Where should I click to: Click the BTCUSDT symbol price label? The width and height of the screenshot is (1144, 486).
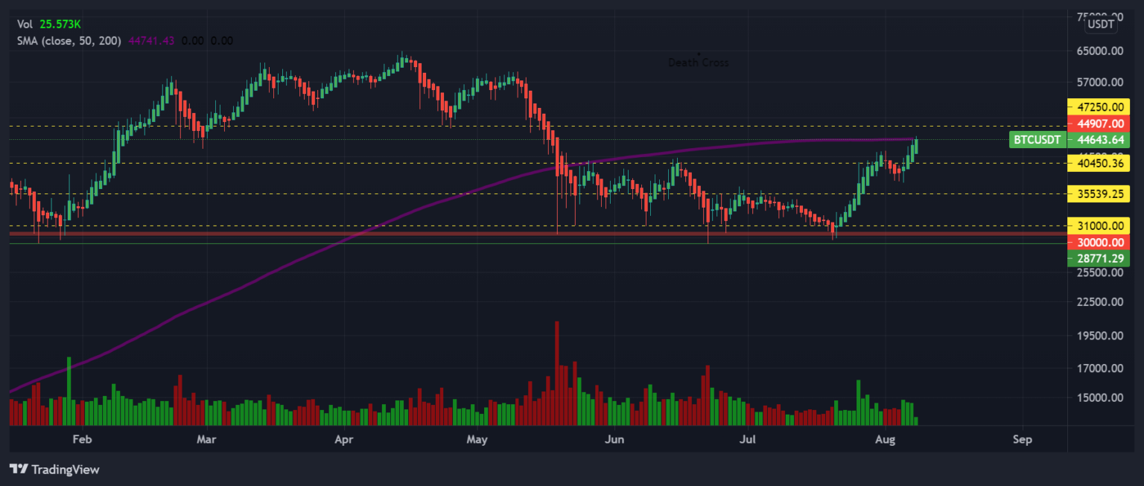tap(1036, 140)
